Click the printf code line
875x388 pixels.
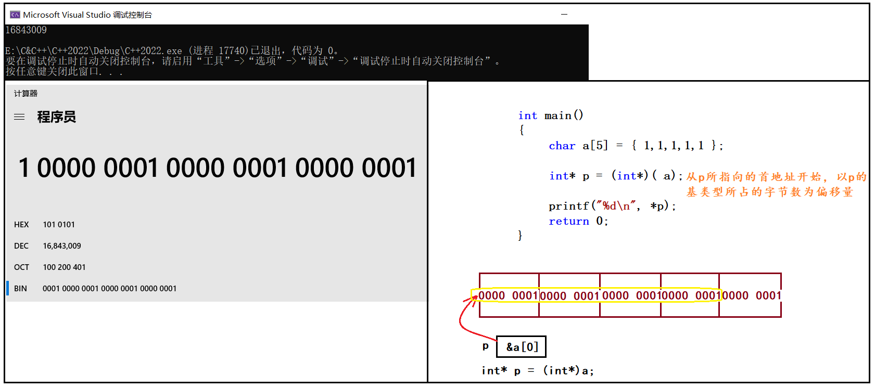point(612,206)
